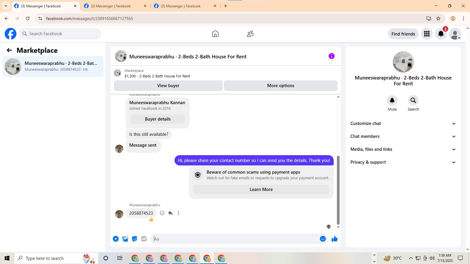Open Windows Task View
The width and height of the screenshot is (470, 264).
(x=120, y=258)
